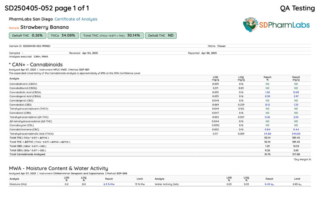
Task: Select the CBDA result 1.28 percent
Action: click(x=267, y=92)
